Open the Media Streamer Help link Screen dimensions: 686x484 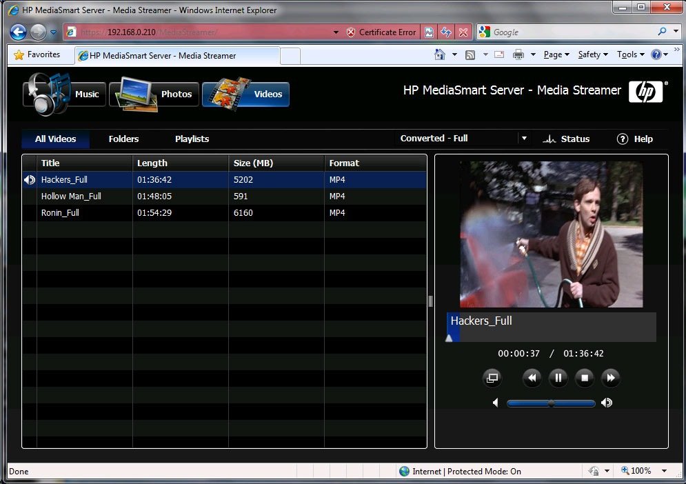pyautogui.click(x=635, y=139)
